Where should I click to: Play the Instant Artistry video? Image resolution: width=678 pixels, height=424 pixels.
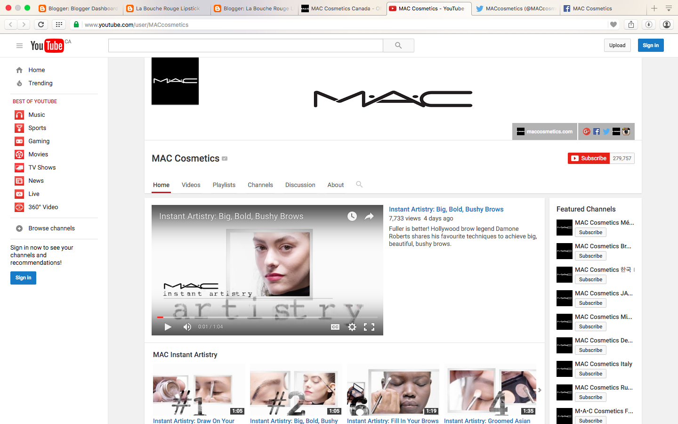tap(168, 327)
